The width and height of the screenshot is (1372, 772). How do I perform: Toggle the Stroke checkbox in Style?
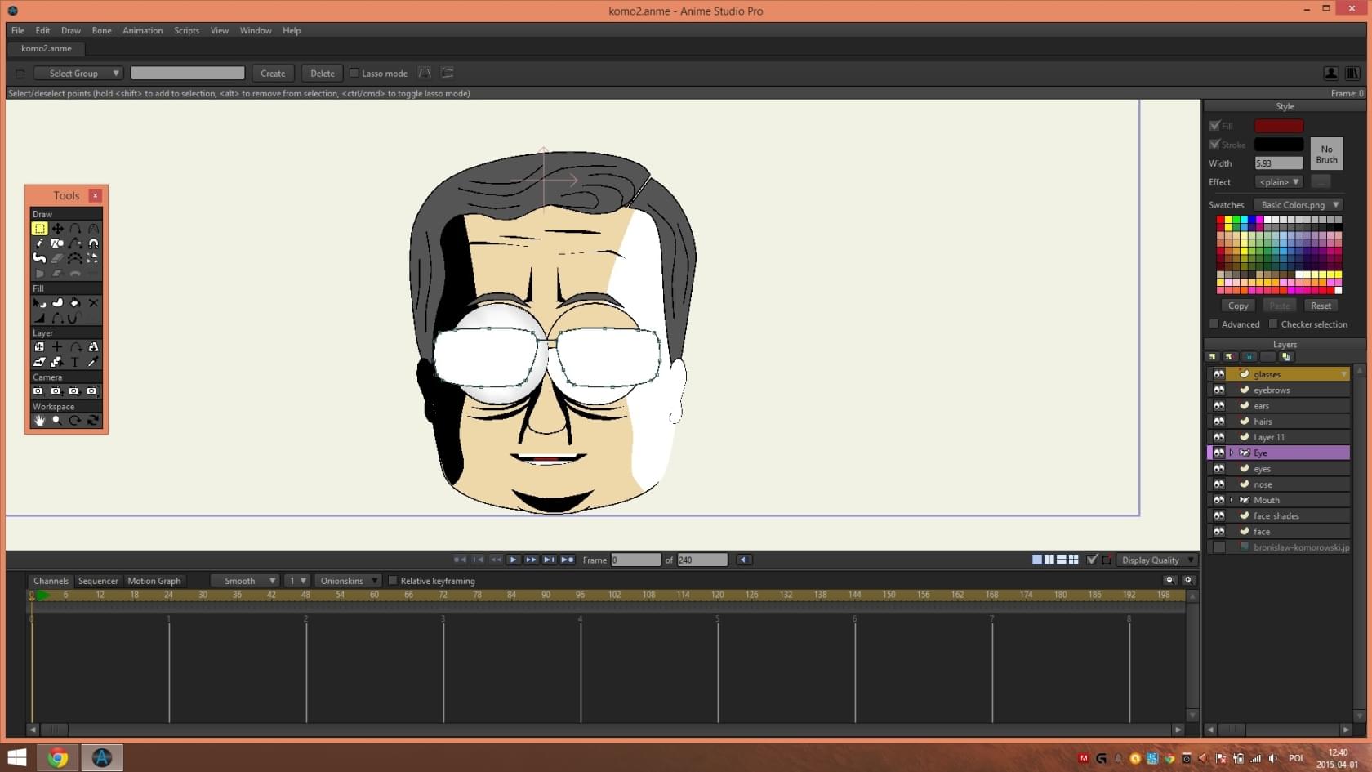click(1214, 145)
